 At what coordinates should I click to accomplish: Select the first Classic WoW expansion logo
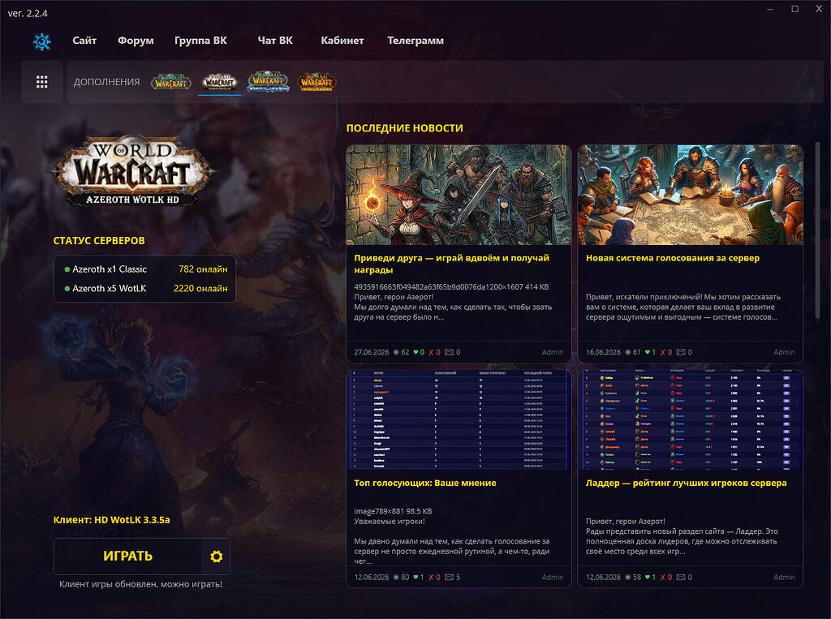click(170, 82)
